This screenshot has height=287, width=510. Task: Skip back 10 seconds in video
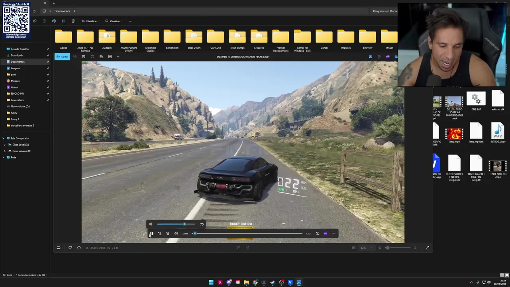click(x=159, y=234)
